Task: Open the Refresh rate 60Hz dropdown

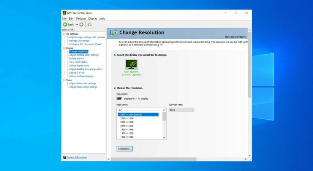Action: [x=182, y=110]
